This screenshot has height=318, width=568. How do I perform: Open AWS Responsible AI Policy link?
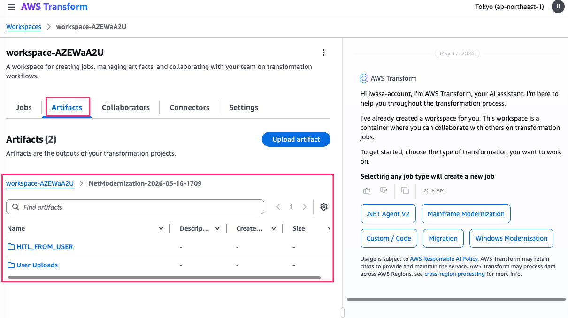(x=444, y=259)
